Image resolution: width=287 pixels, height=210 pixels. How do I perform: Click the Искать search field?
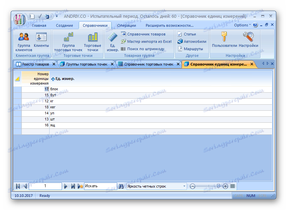[100, 186]
